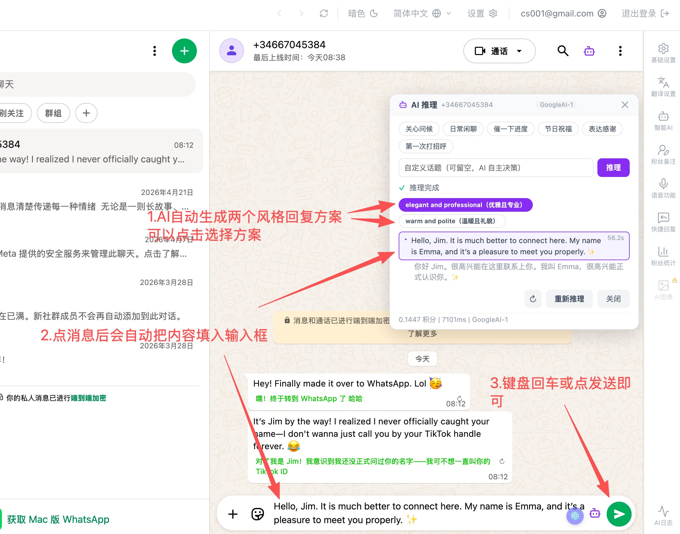Click the GoogleAI-1 model tag
Image resolution: width=680 pixels, height=534 pixels.
(x=556, y=105)
